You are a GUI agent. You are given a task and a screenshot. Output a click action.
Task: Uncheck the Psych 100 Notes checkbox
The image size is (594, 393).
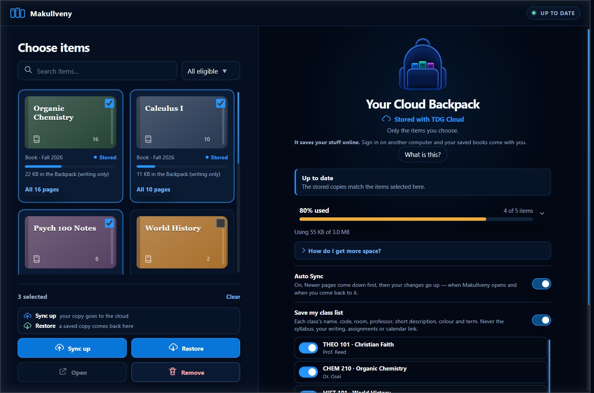(x=110, y=223)
